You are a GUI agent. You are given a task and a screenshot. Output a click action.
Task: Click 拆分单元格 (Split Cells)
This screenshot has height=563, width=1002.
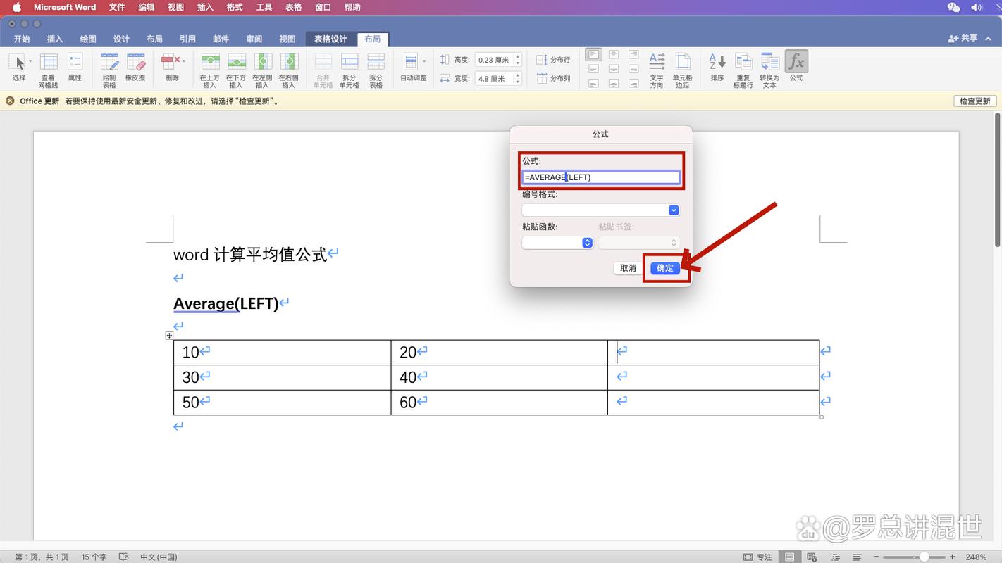[350, 70]
